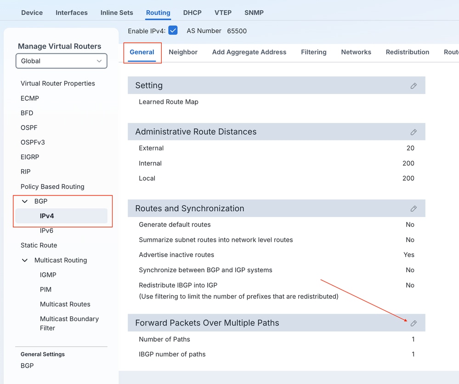Open Static Route settings
Image resolution: width=459 pixels, height=384 pixels.
39,245
